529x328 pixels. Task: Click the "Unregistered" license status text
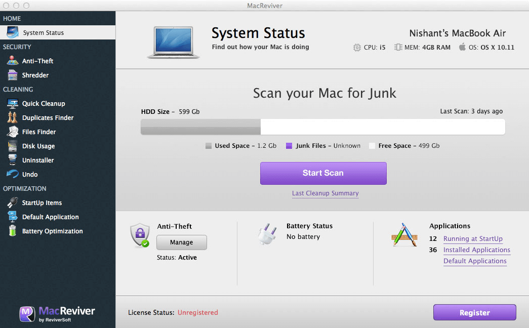(x=198, y=312)
